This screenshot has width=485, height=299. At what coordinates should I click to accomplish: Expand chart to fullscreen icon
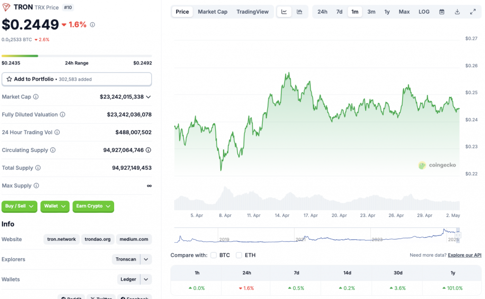pyautogui.click(x=473, y=12)
